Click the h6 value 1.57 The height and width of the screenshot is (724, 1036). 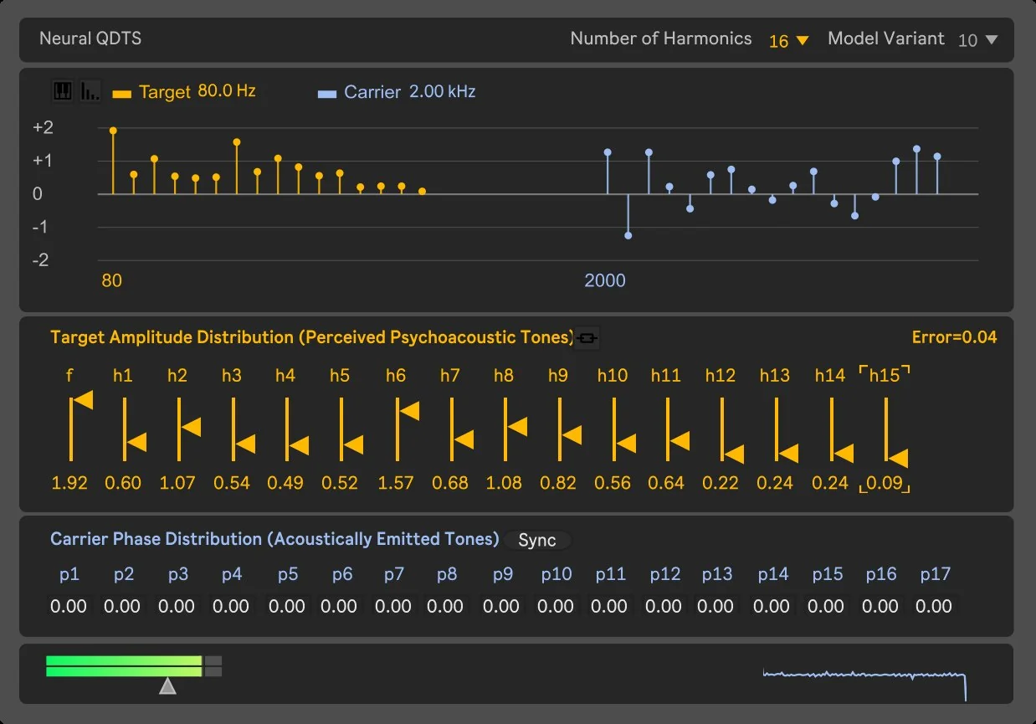point(396,483)
